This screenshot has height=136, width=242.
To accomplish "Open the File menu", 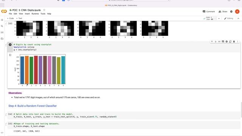I will point(10,14).
